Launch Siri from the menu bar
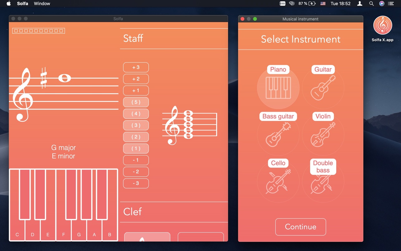This screenshot has width=401, height=251. [382, 4]
